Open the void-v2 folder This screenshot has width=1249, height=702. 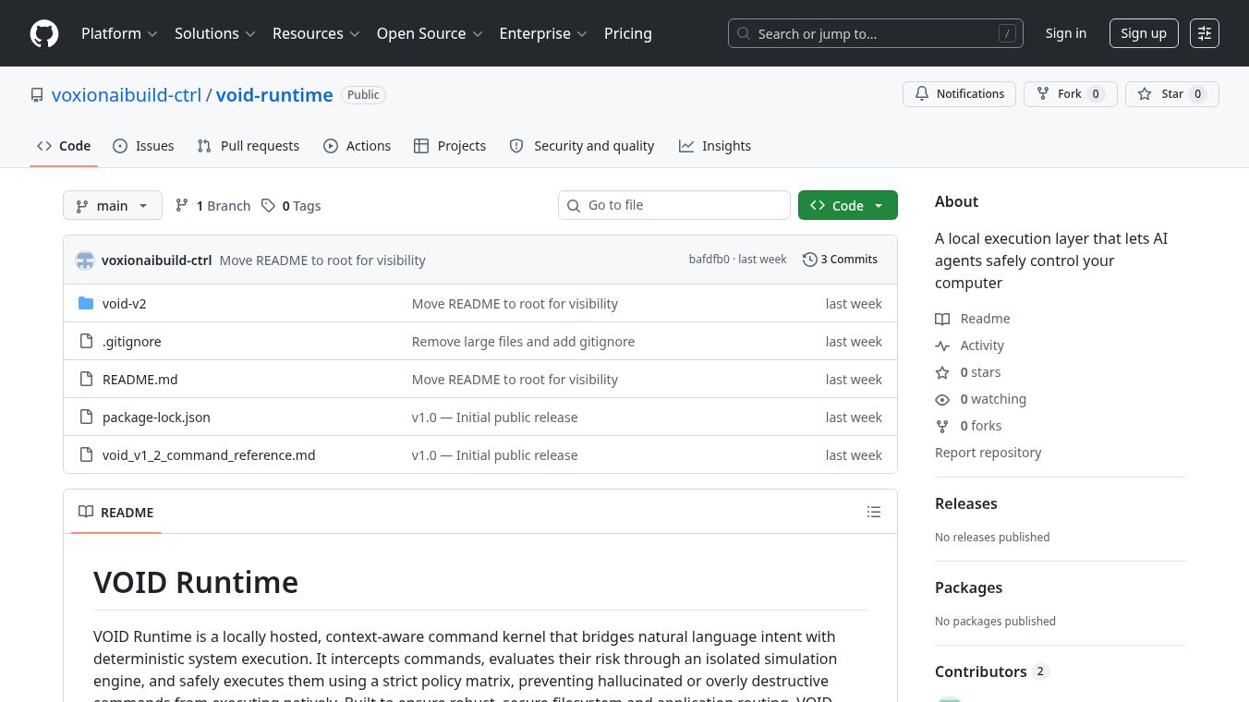(x=124, y=304)
